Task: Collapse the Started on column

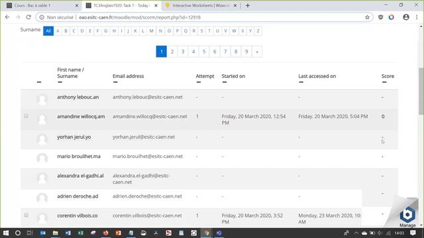Action: click(x=225, y=82)
